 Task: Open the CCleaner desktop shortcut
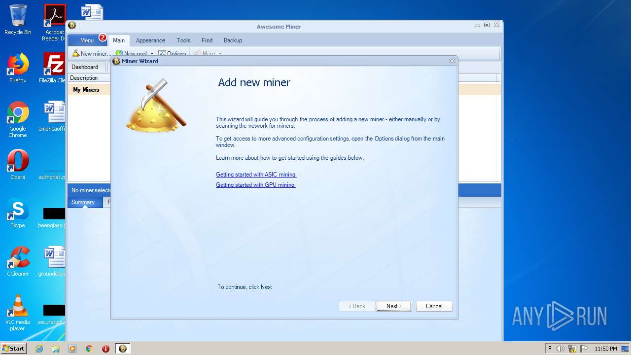pyautogui.click(x=18, y=261)
